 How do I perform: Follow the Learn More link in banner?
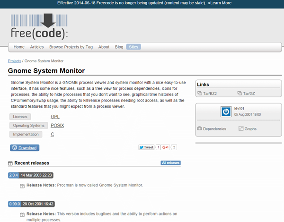(x=220, y=3)
